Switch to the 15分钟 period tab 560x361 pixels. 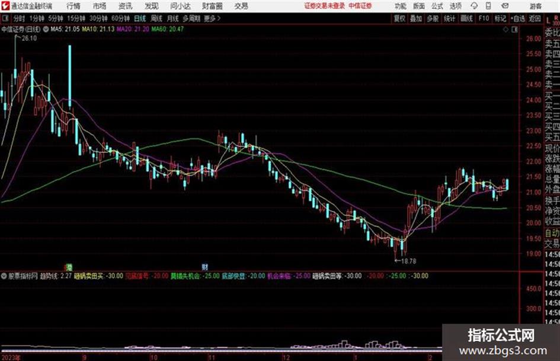(x=76, y=18)
